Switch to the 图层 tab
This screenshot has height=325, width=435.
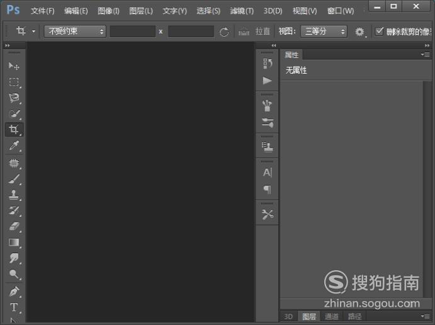pyautogui.click(x=309, y=316)
